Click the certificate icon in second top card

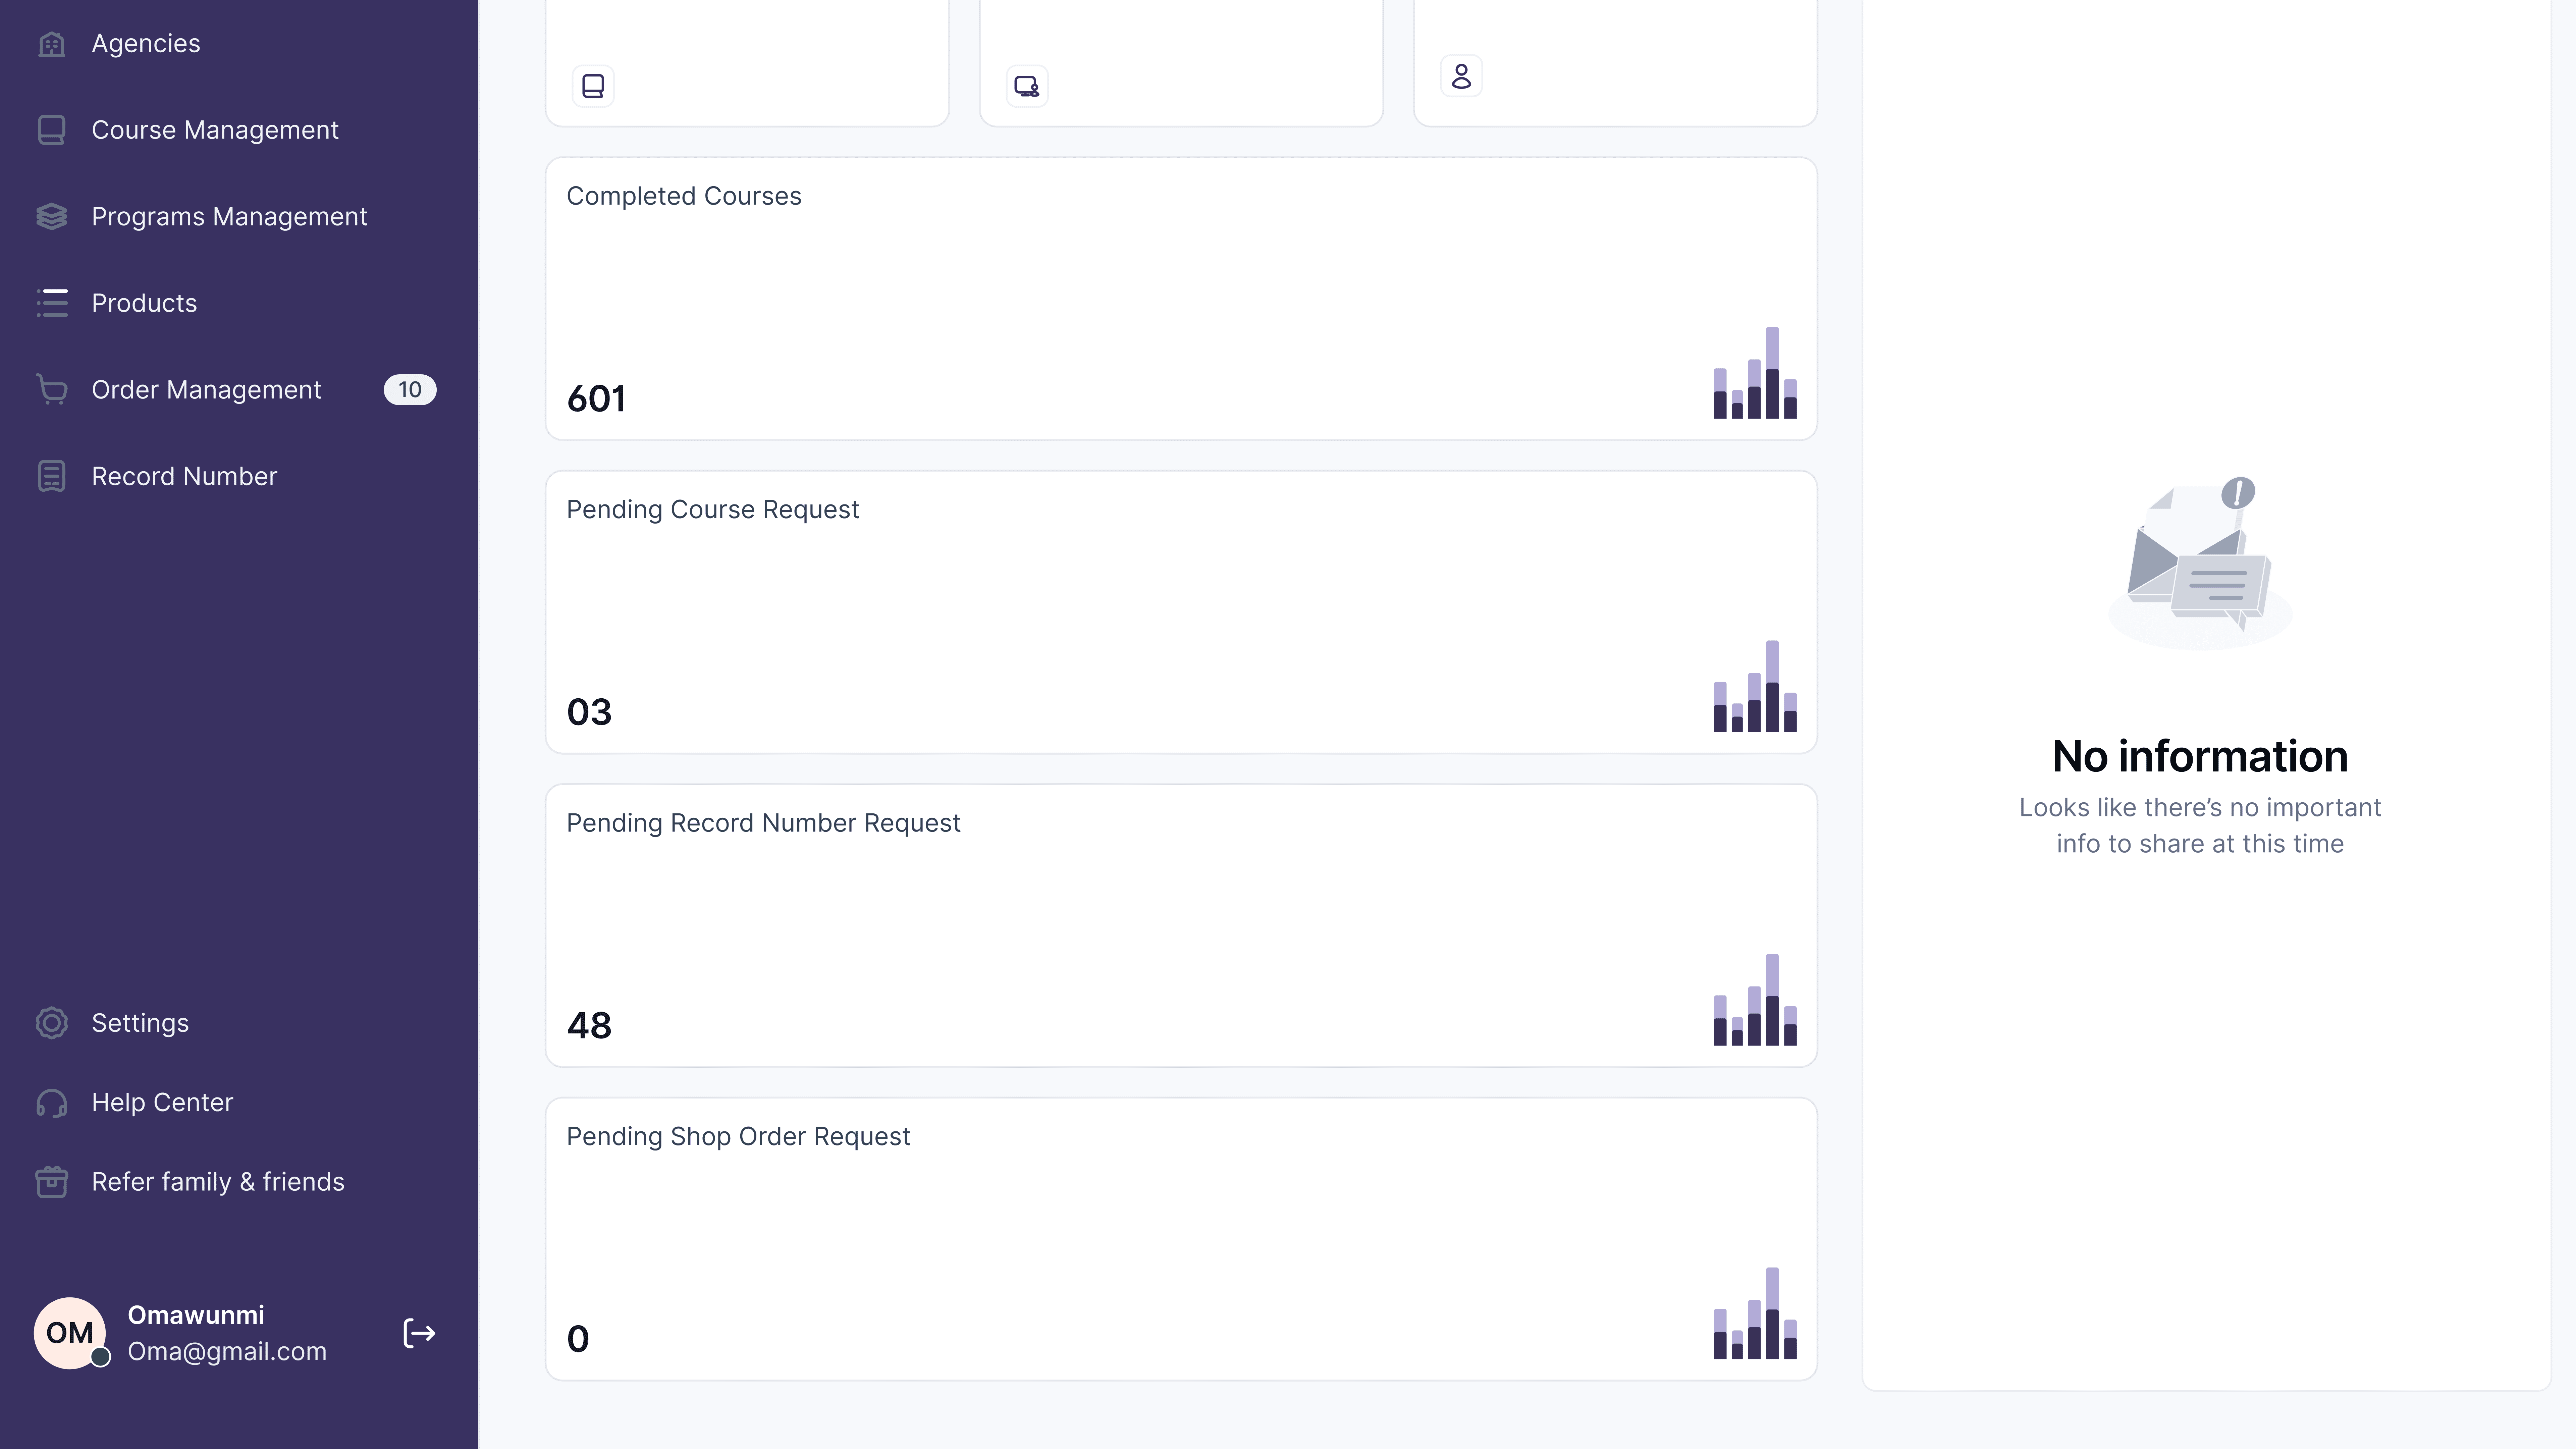[1027, 86]
